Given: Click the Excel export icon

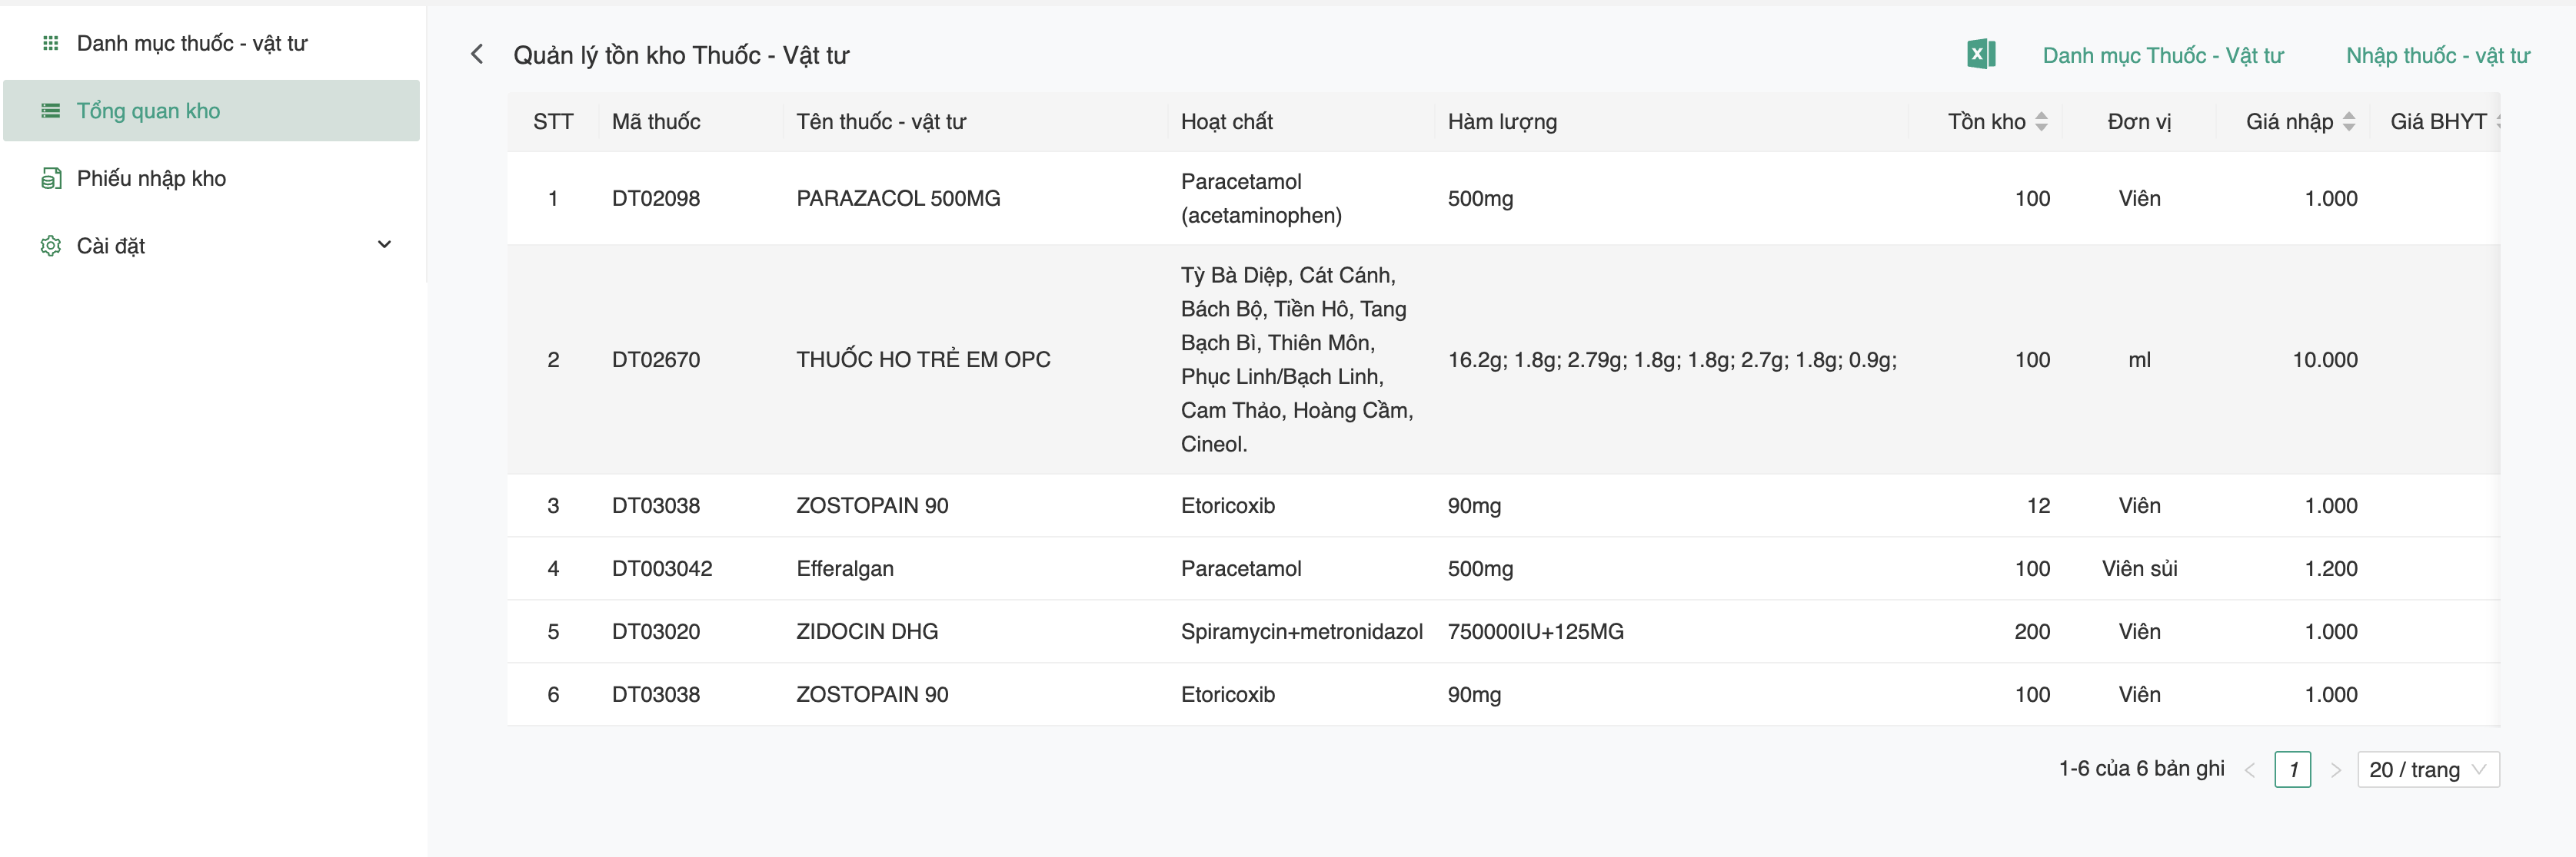Looking at the screenshot, I should click(x=1980, y=54).
